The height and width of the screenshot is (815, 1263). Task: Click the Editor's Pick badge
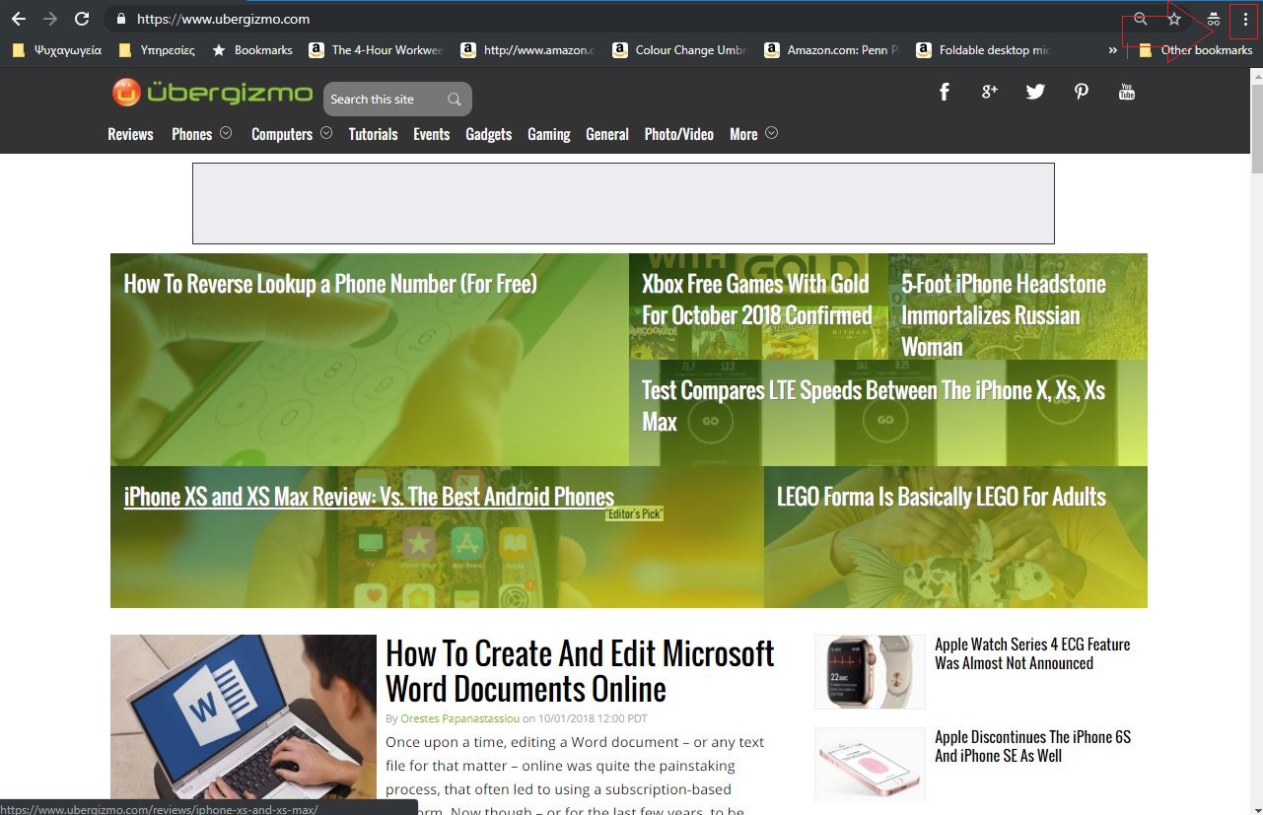[634, 514]
